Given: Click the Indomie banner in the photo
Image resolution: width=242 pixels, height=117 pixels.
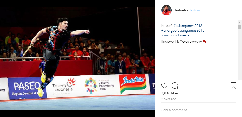Looking at the screenshot, I should [x=133, y=84].
